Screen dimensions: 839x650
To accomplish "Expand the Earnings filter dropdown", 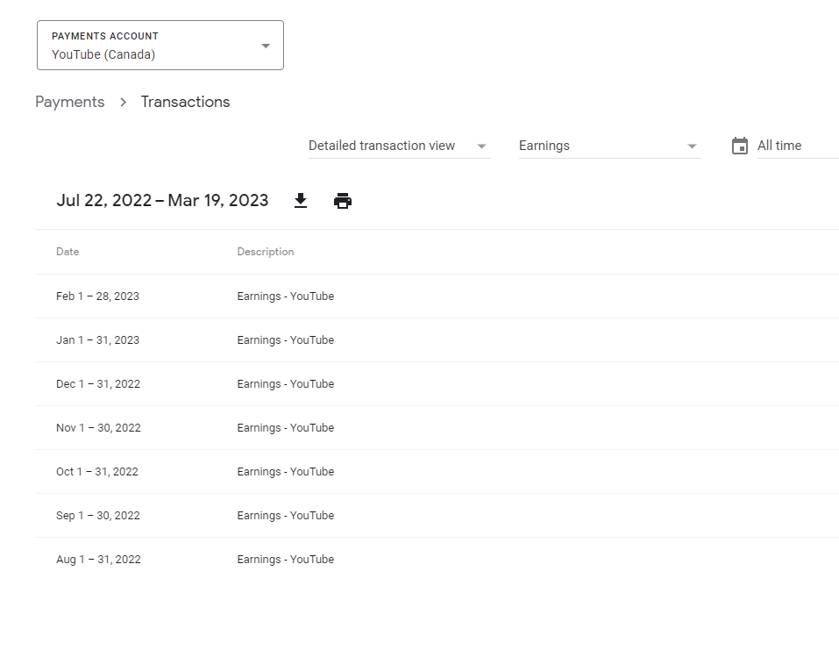I will pos(609,146).
